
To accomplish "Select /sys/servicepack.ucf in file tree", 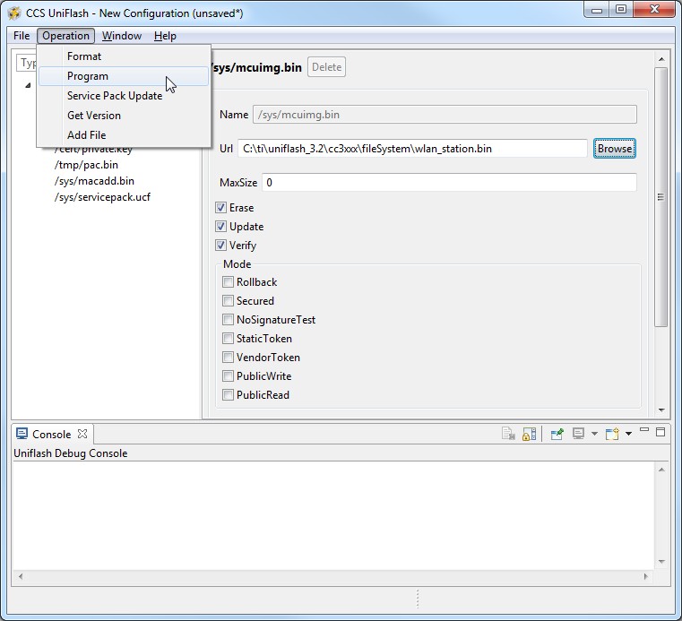I will pyautogui.click(x=102, y=197).
